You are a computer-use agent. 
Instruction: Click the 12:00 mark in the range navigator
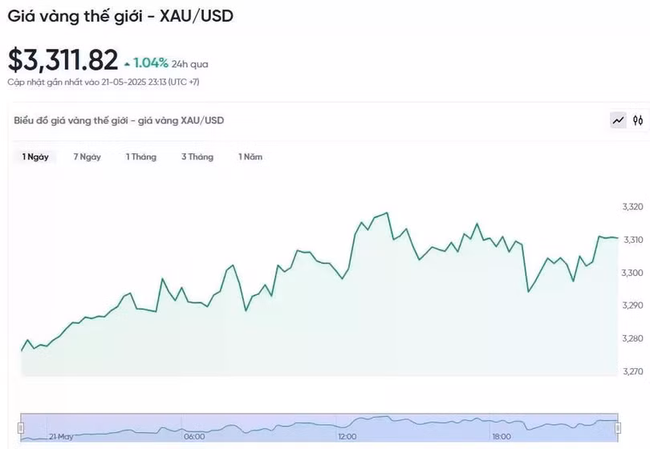point(347,437)
